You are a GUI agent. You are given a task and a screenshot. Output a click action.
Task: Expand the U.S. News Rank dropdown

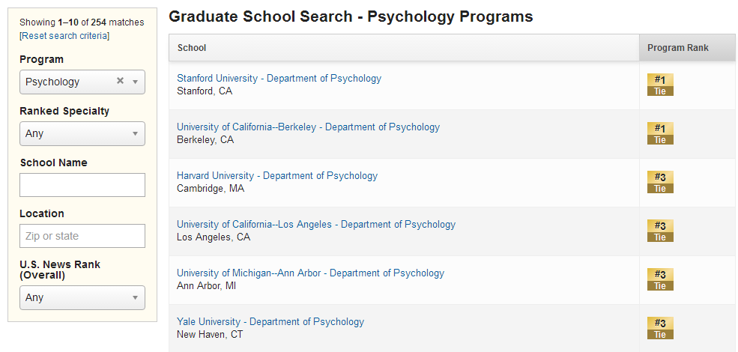[x=82, y=297]
